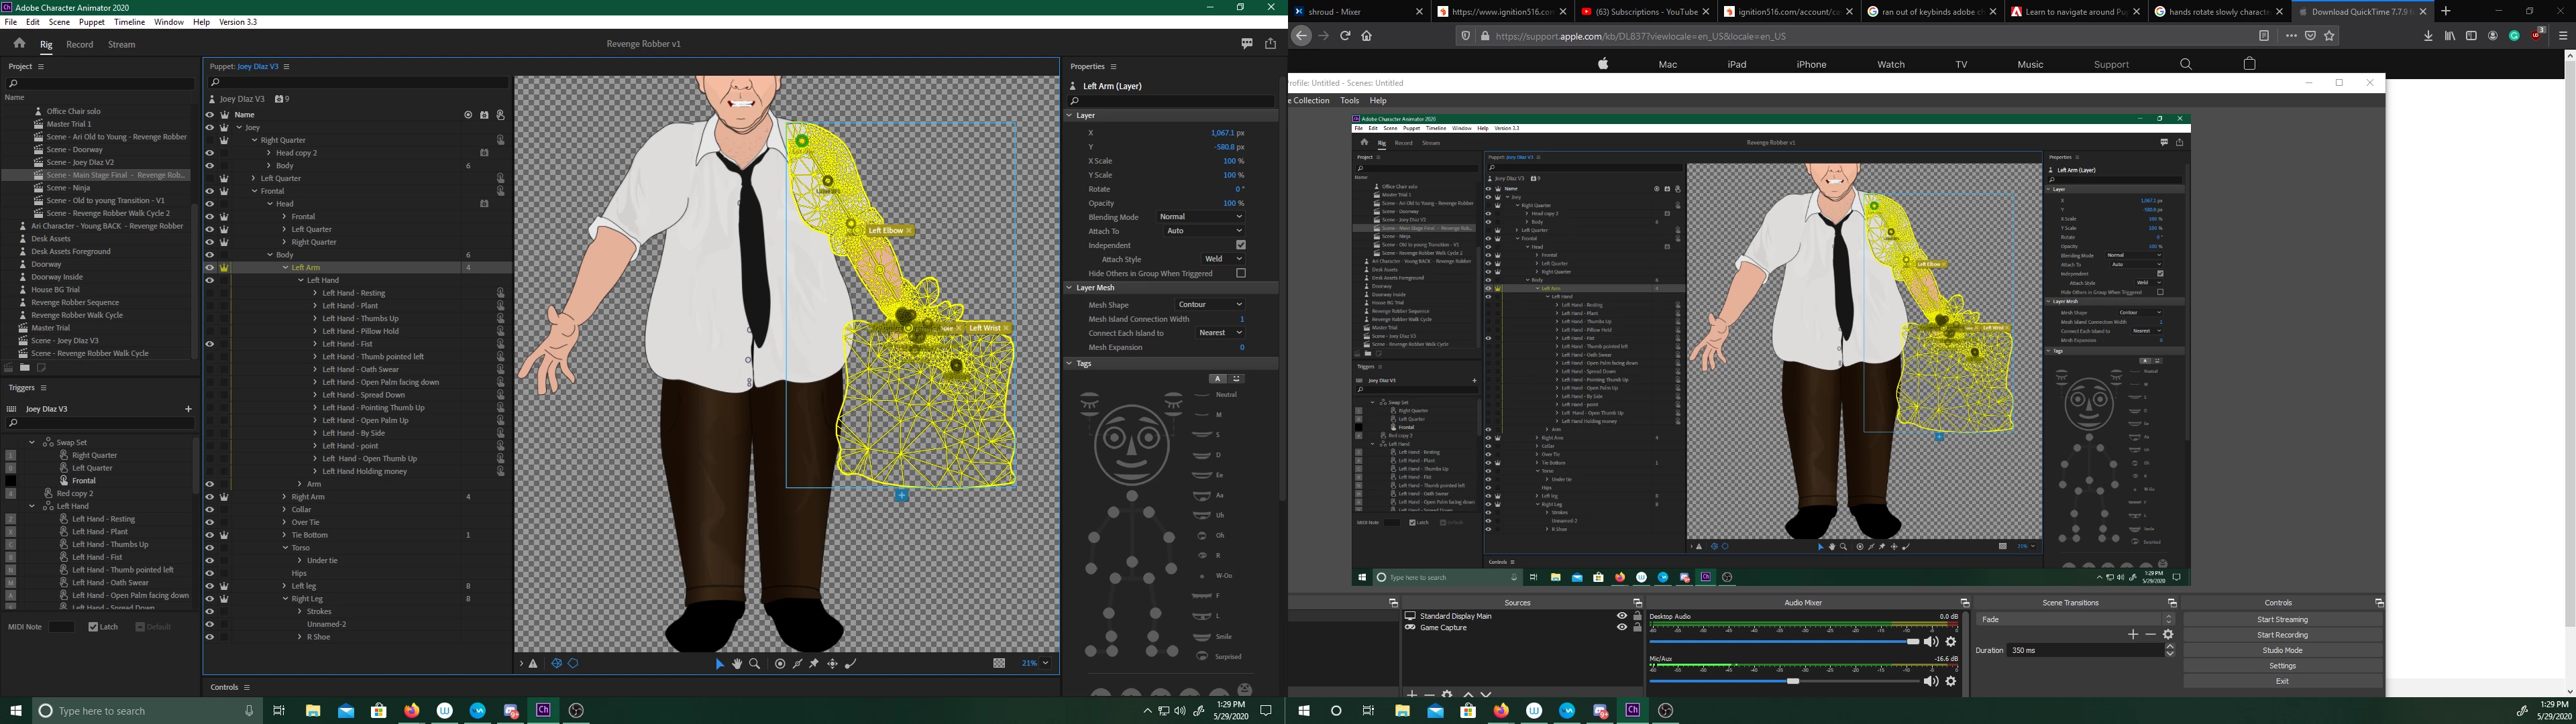The image size is (2576, 724).
Task: Pick the Dragger tool icon
Action: point(832,663)
